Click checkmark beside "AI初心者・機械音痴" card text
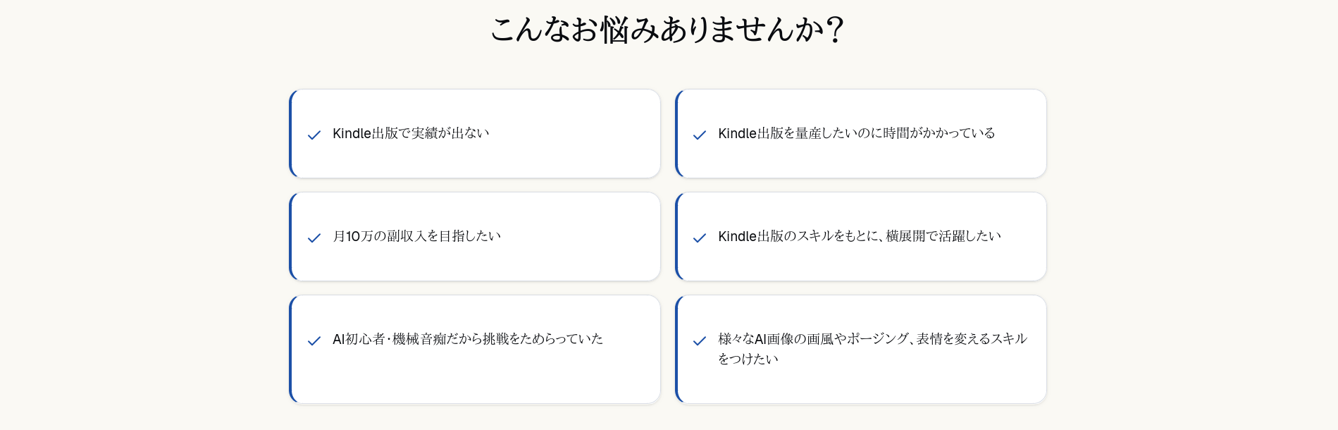Viewport: 1338px width, 430px height. coord(314,340)
